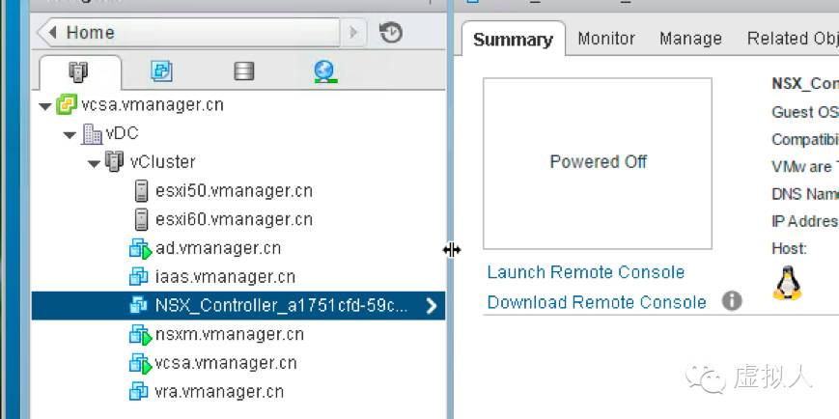Open the Storage view tab icon

[x=244, y=71]
